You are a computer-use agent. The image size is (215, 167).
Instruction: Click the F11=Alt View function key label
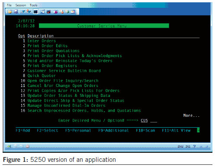click(x=176, y=130)
